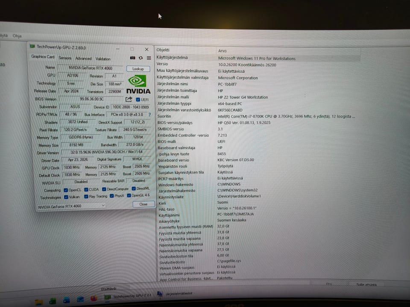The height and width of the screenshot is (307, 410).
Task: Click the Bus Interface question mark icon
Action: pyautogui.click(x=149, y=115)
